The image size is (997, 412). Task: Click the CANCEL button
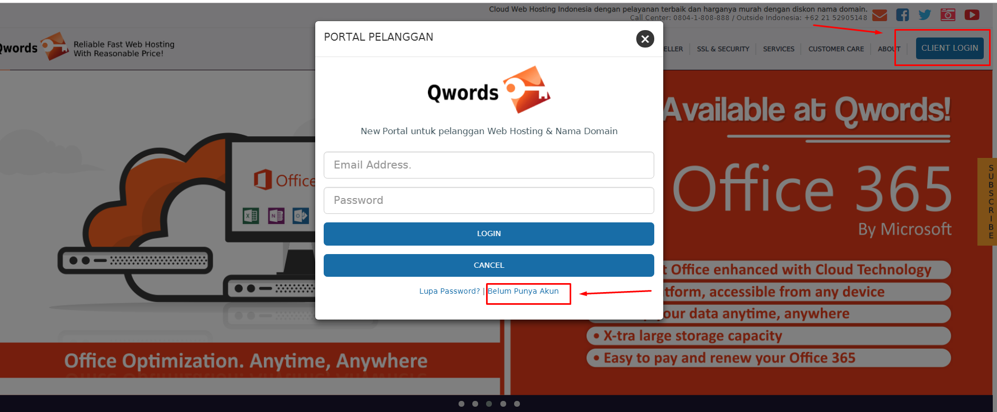point(489,265)
